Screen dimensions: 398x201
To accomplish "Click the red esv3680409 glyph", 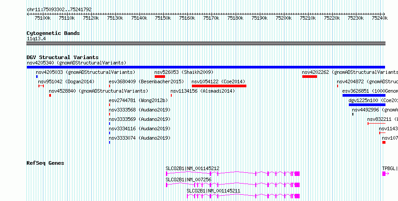I will pos(110,86).
